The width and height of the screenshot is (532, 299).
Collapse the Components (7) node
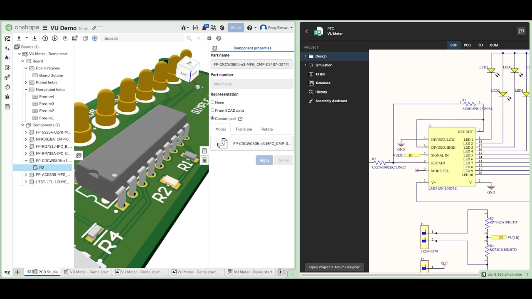tap(23, 125)
